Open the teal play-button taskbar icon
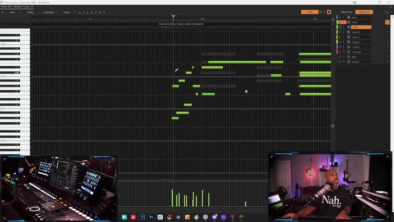Image resolution: width=394 pixels, height=222 pixels. click(x=124, y=217)
